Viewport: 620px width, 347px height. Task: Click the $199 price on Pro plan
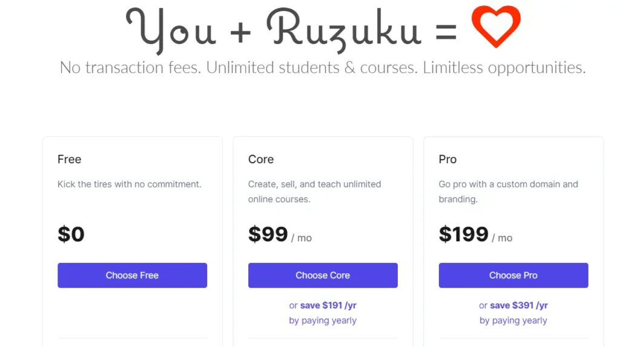pyautogui.click(x=463, y=234)
